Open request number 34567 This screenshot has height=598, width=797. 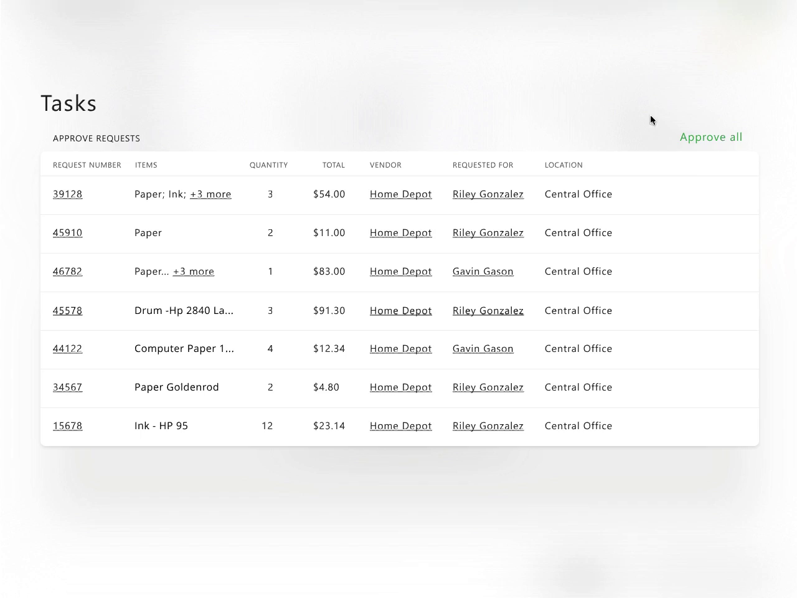pyautogui.click(x=67, y=387)
